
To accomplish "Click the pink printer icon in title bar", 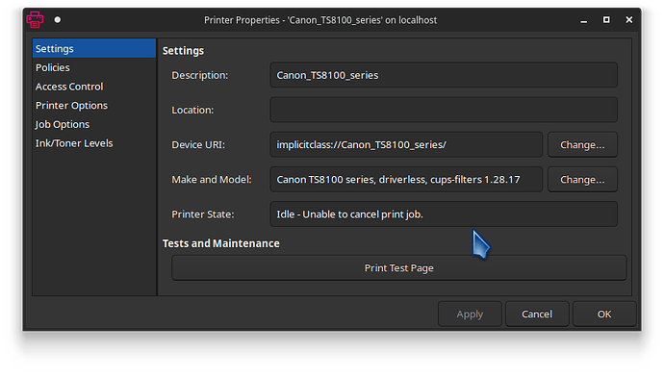I will point(35,19).
